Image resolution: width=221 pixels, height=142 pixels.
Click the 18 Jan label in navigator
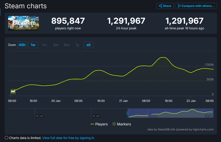coord(96,116)
